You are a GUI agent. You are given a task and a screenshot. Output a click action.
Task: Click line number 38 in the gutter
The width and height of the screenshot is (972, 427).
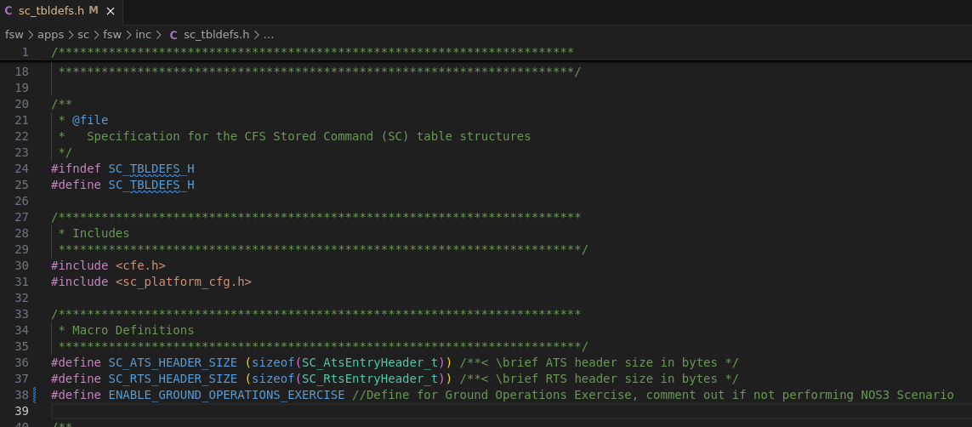22,395
